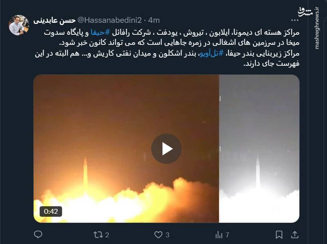Click the 4m timestamp link
The height and width of the screenshot is (244, 327).
click(154, 20)
